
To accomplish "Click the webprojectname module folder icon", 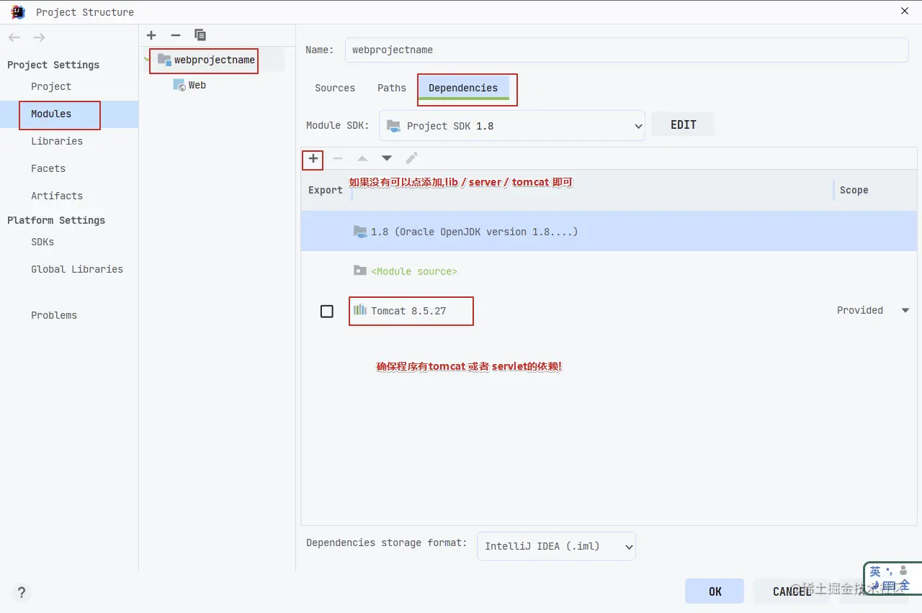I will pos(164,60).
